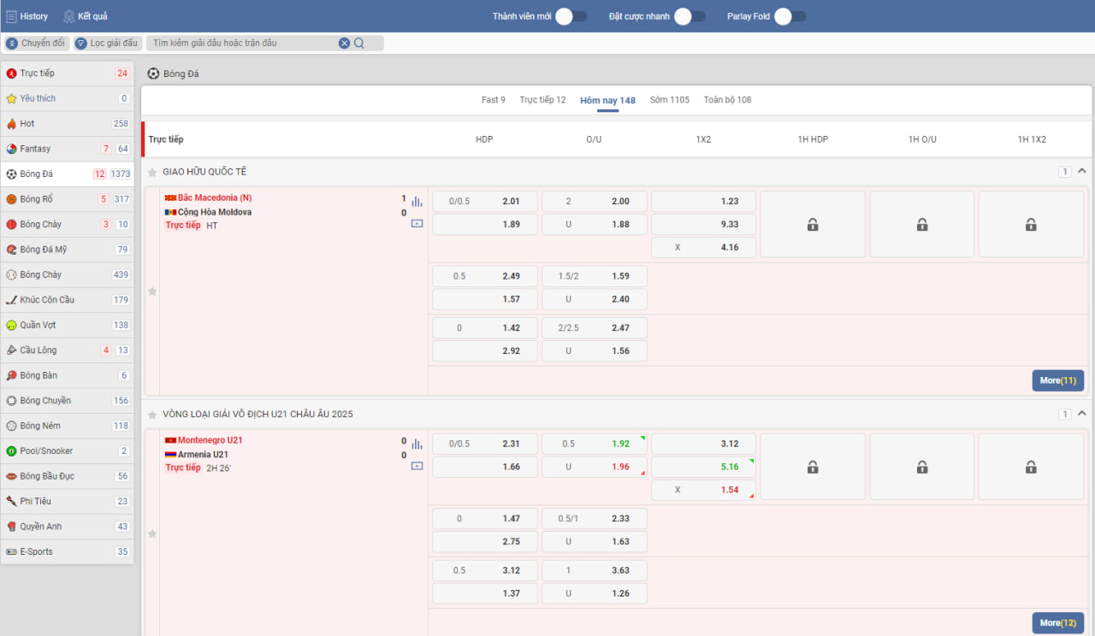Image resolution: width=1095 pixels, height=636 pixels.
Task: Open Quần Vợt tennis category
Action: point(68,325)
